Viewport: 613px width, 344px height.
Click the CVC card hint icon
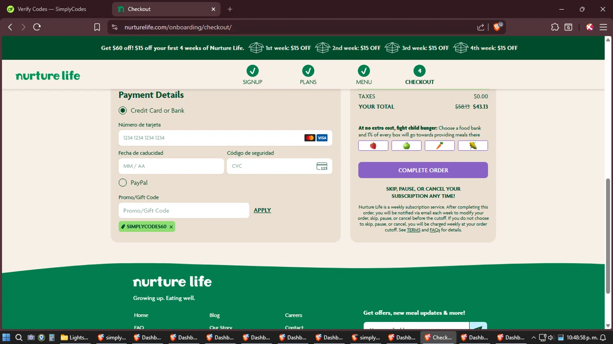pyautogui.click(x=322, y=166)
